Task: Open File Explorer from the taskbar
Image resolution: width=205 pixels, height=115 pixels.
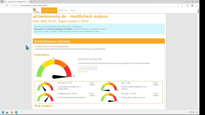Action: 12,112
